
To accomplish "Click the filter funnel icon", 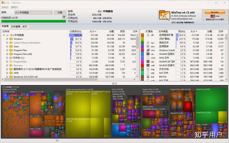I will click(64, 17).
